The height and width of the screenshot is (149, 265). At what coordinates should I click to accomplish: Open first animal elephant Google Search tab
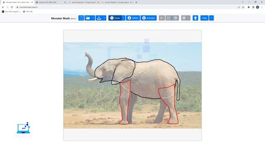84,2
